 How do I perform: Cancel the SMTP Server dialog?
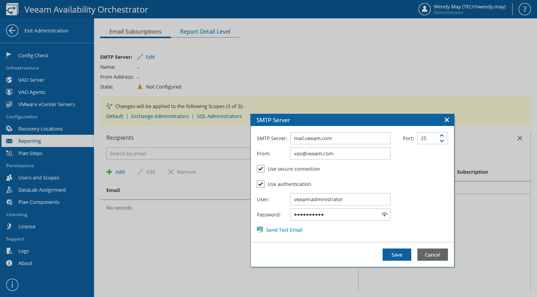[x=432, y=255]
